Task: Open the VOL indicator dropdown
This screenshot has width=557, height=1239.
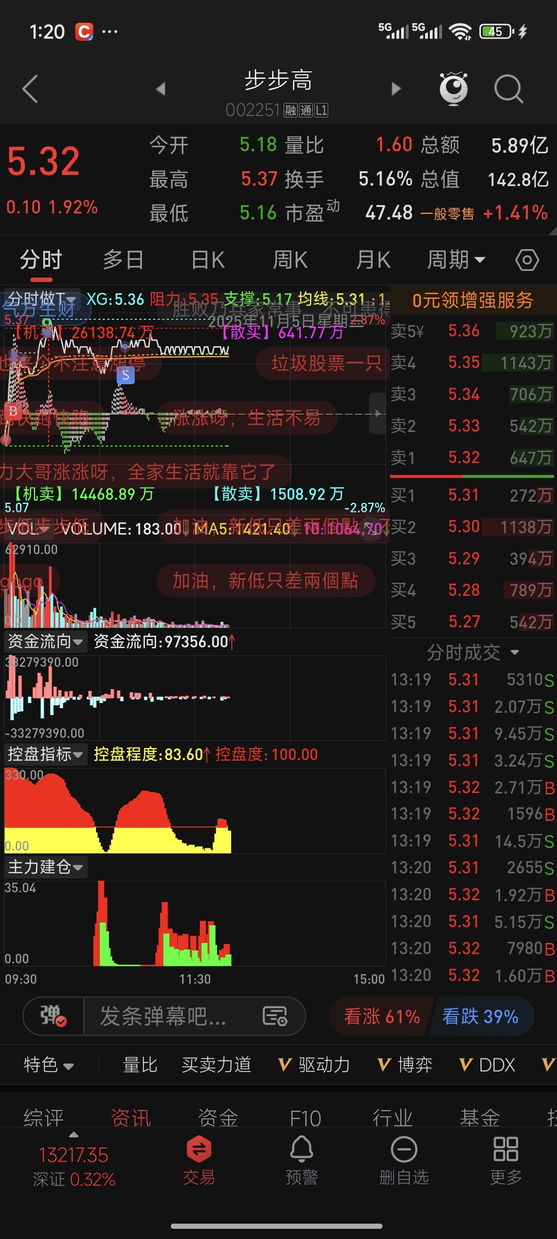Action: point(29,529)
